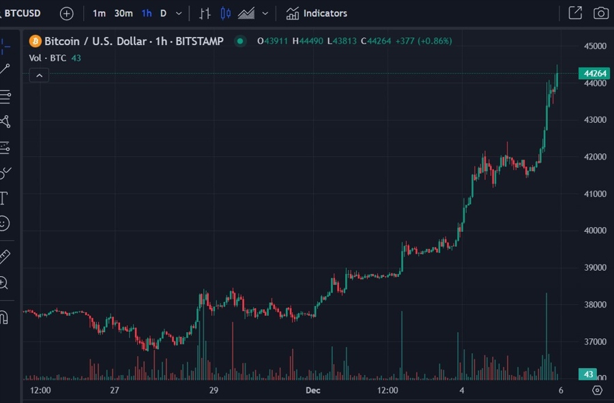Viewport: 614px width, 403px height.
Task: Switch to 1m timeframe
Action: [x=99, y=14]
